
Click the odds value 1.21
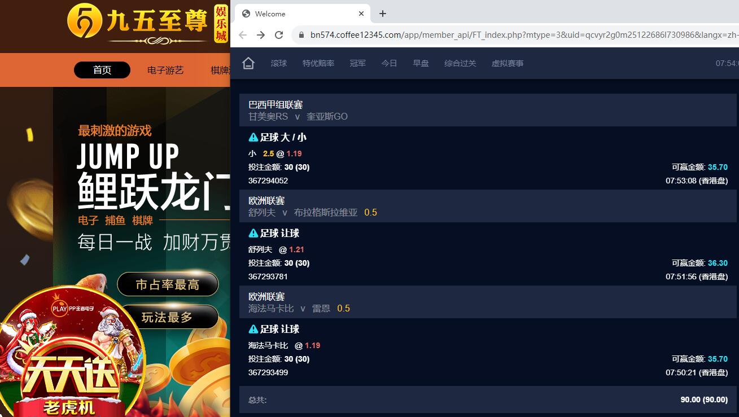(x=297, y=249)
